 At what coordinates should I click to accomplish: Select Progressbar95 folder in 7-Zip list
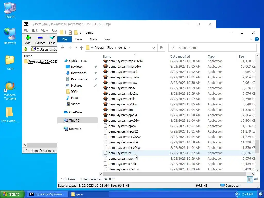[x=41, y=61]
